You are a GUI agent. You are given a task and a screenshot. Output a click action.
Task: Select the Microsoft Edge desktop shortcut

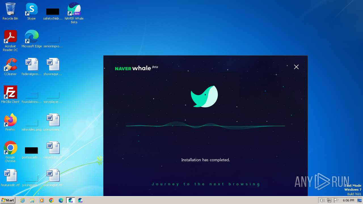click(31, 39)
